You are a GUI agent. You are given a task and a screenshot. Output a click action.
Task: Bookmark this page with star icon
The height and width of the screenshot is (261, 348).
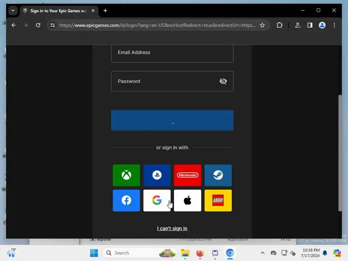tap(262, 25)
